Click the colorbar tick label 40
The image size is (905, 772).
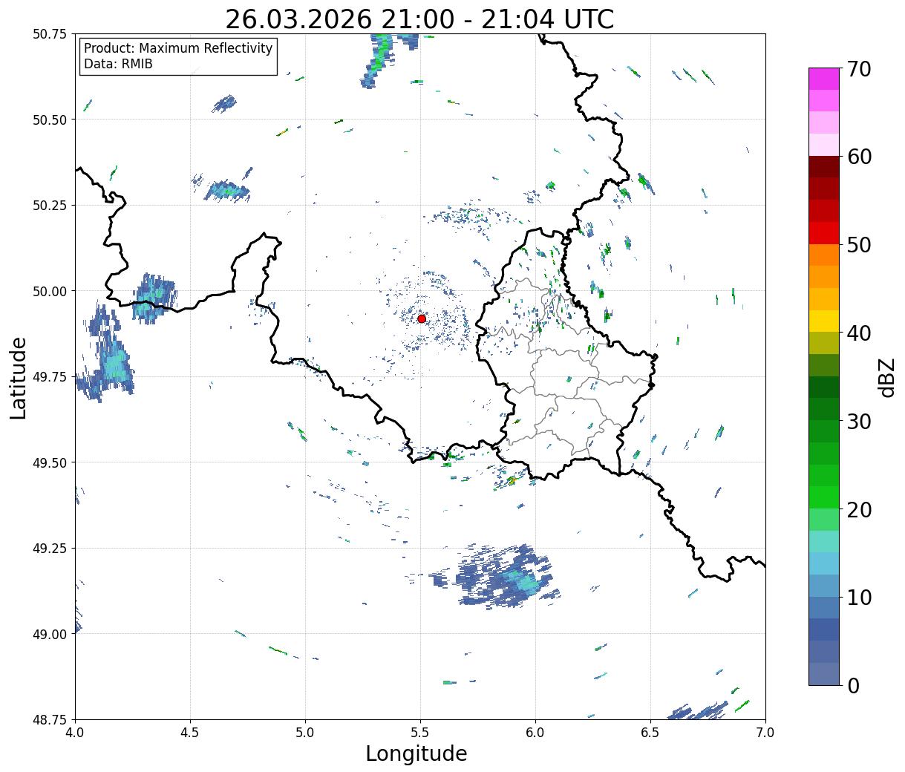[859, 333]
